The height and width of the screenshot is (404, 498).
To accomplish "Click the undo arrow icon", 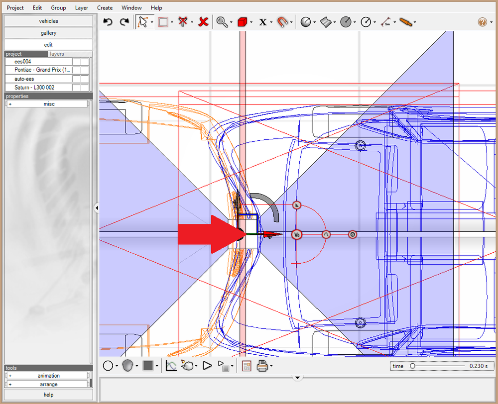I will click(x=108, y=22).
